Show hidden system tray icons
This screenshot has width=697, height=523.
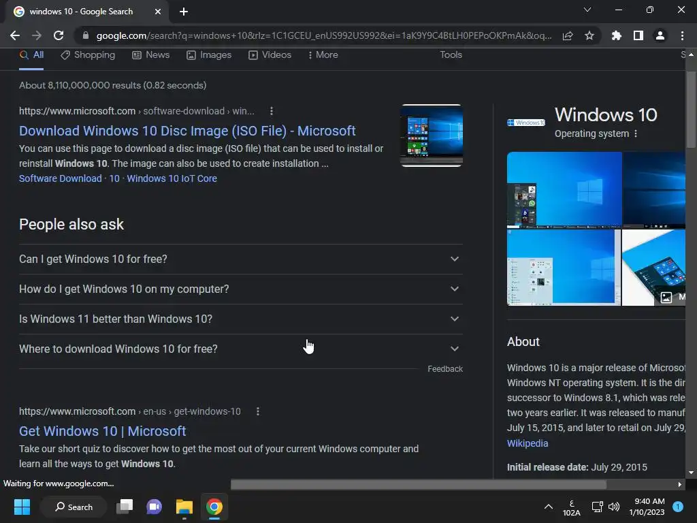[x=549, y=507]
